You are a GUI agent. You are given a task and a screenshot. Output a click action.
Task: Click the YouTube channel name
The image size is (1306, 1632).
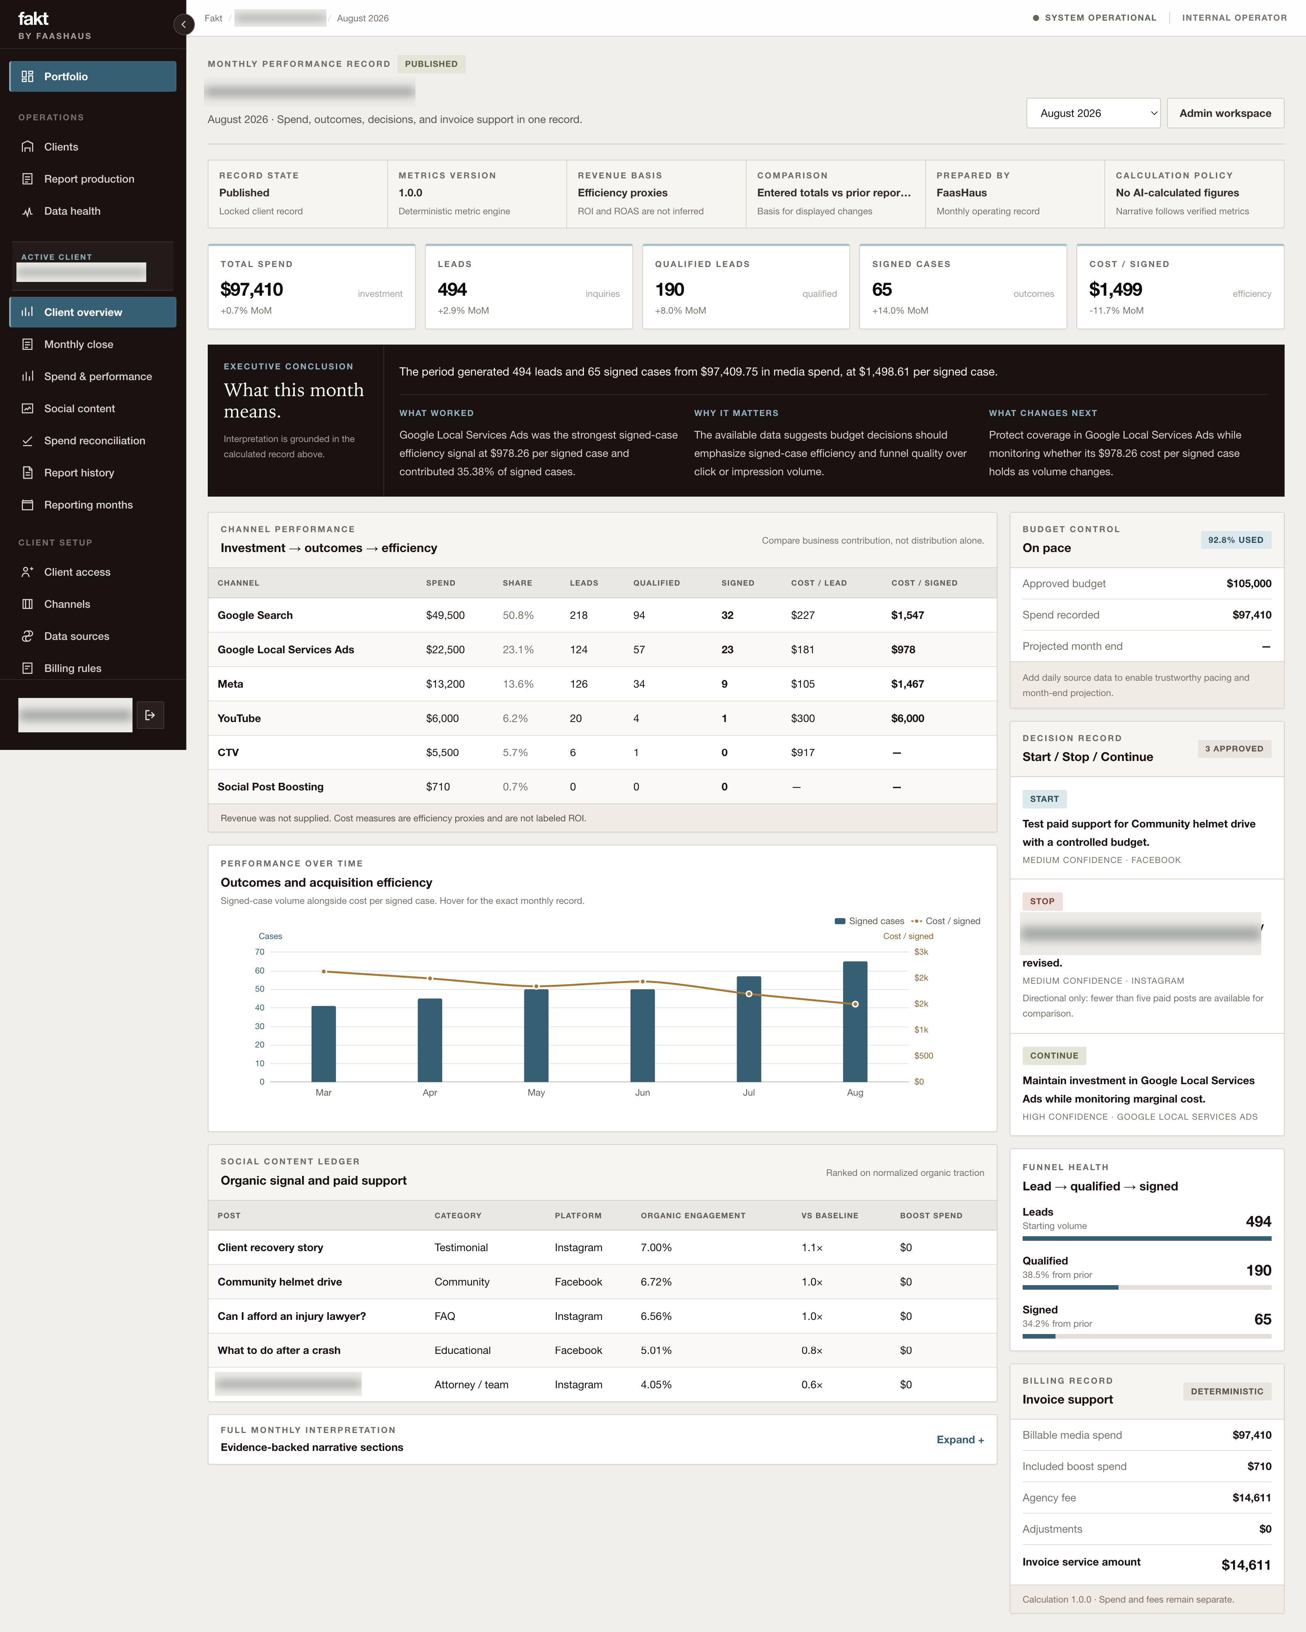[239, 718]
